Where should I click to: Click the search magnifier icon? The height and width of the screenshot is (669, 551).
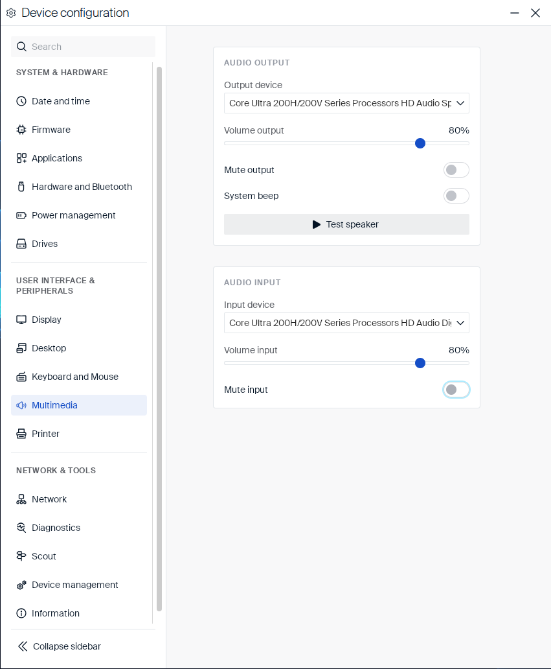(x=22, y=47)
